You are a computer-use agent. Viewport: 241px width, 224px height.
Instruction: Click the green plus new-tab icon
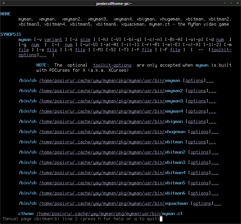(x=4, y=3)
